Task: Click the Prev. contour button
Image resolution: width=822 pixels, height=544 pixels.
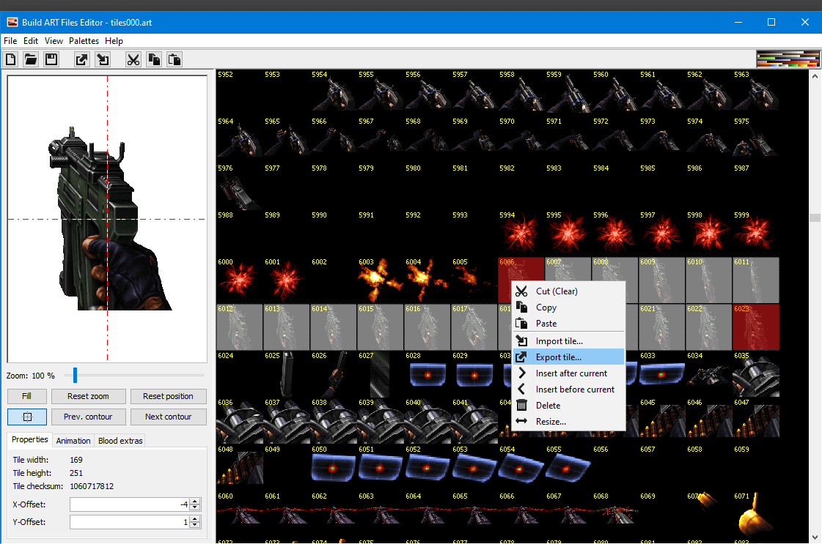Action: 88,417
